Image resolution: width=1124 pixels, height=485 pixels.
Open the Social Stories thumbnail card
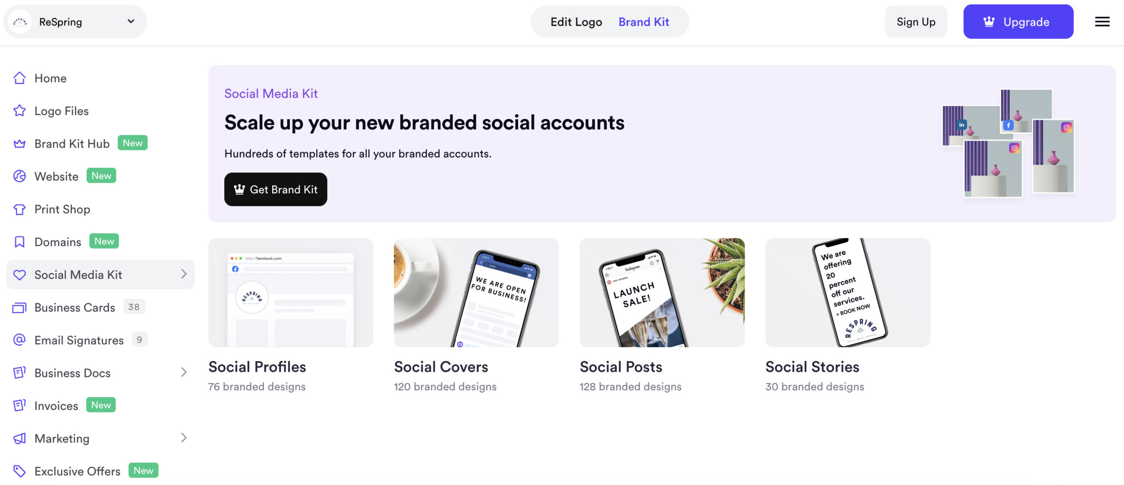[x=847, y=293]
